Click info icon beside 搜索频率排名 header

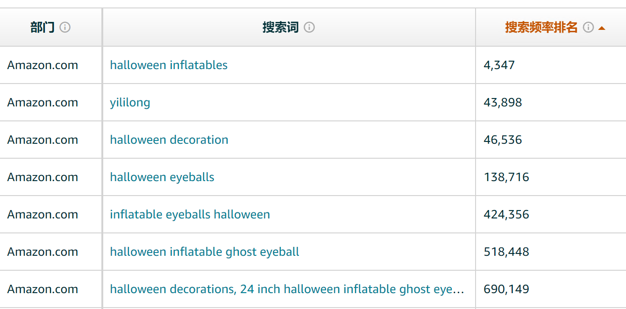(x=589, y=28)
